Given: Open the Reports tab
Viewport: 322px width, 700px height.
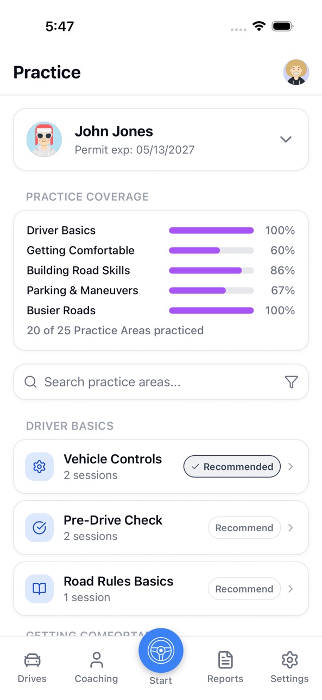Looking at the screenshot, I should [225, 667].
